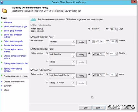Click the Next button

click(x=99, y=108)
